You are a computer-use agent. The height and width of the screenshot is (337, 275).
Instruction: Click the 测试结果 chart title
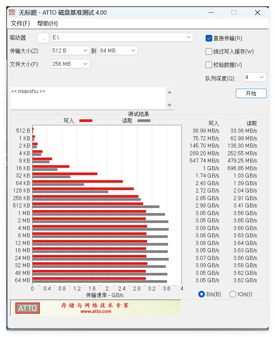[138, 114]
